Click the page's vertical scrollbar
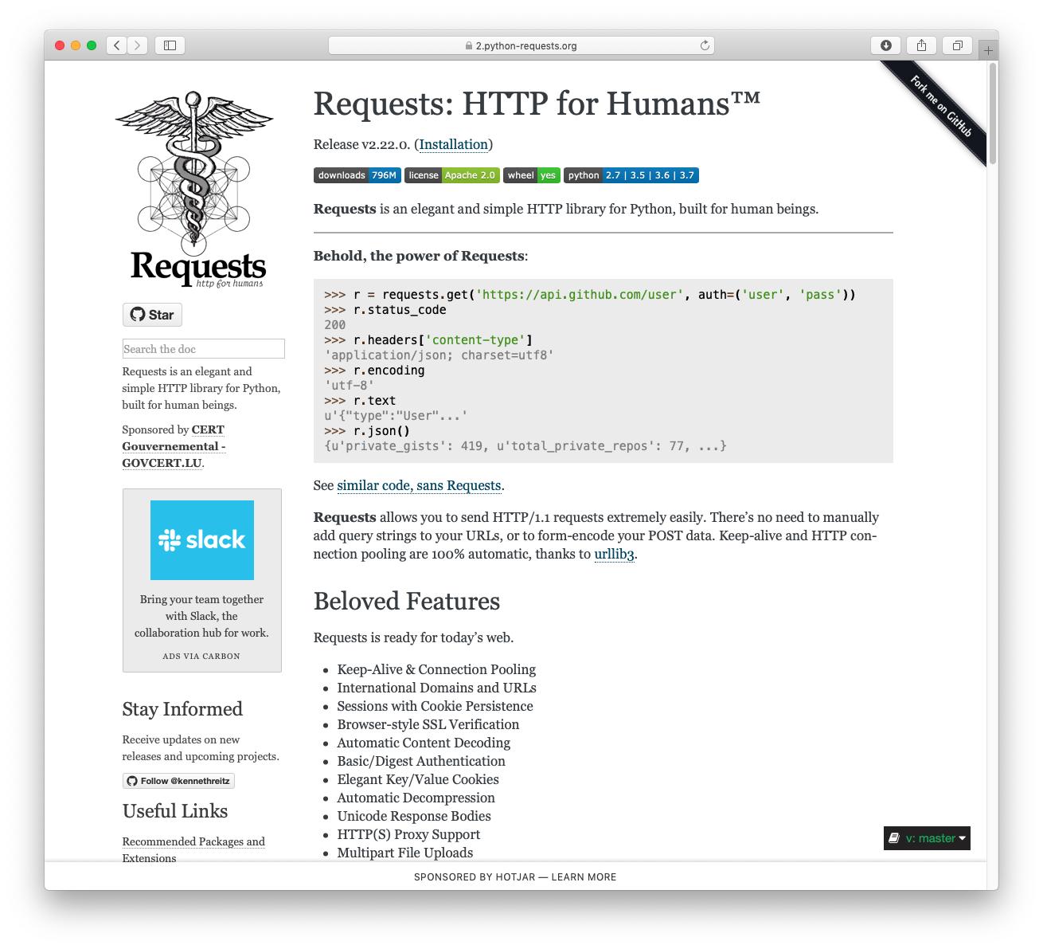This screenshot has height=949, width=1043. [x=992, y=113]
